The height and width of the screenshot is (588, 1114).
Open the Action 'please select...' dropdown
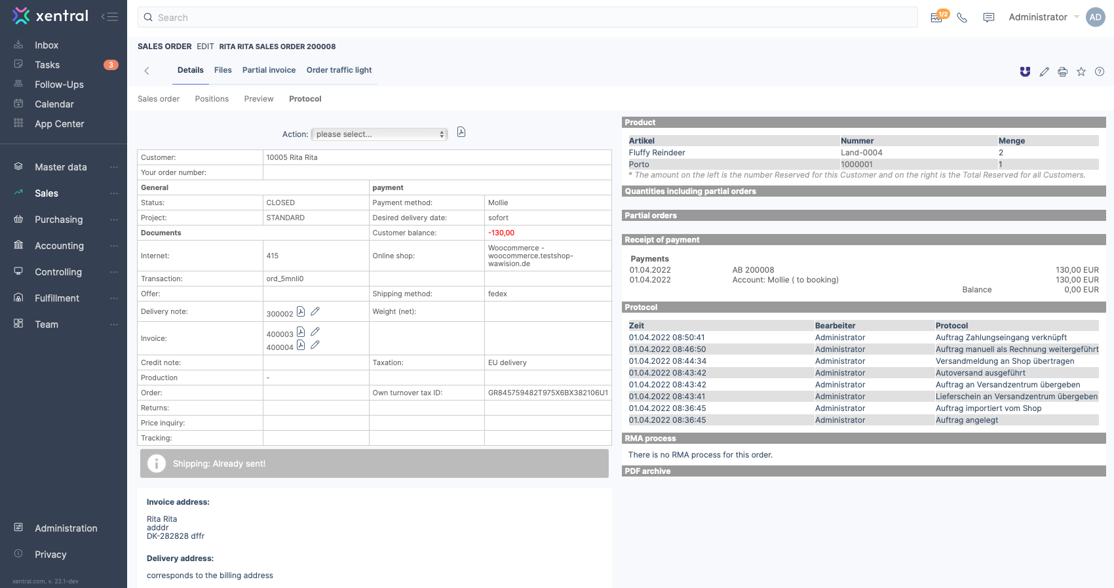[x=379, y=134]
